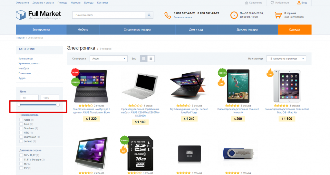Open the shopping cart icon
Screen dimensions: 330x175
tap(278, 15)
